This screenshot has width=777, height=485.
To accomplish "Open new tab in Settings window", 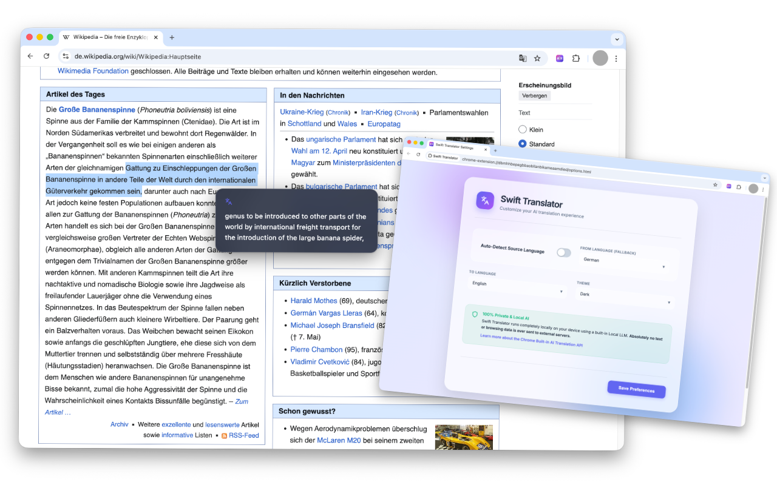I will [495, 150].
